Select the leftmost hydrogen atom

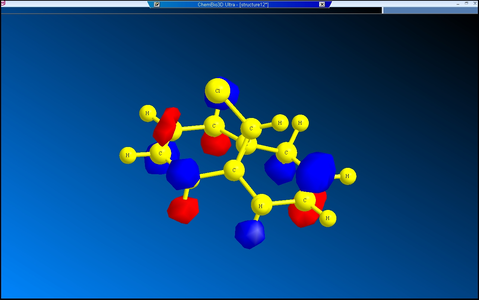[x=128, y=155]
